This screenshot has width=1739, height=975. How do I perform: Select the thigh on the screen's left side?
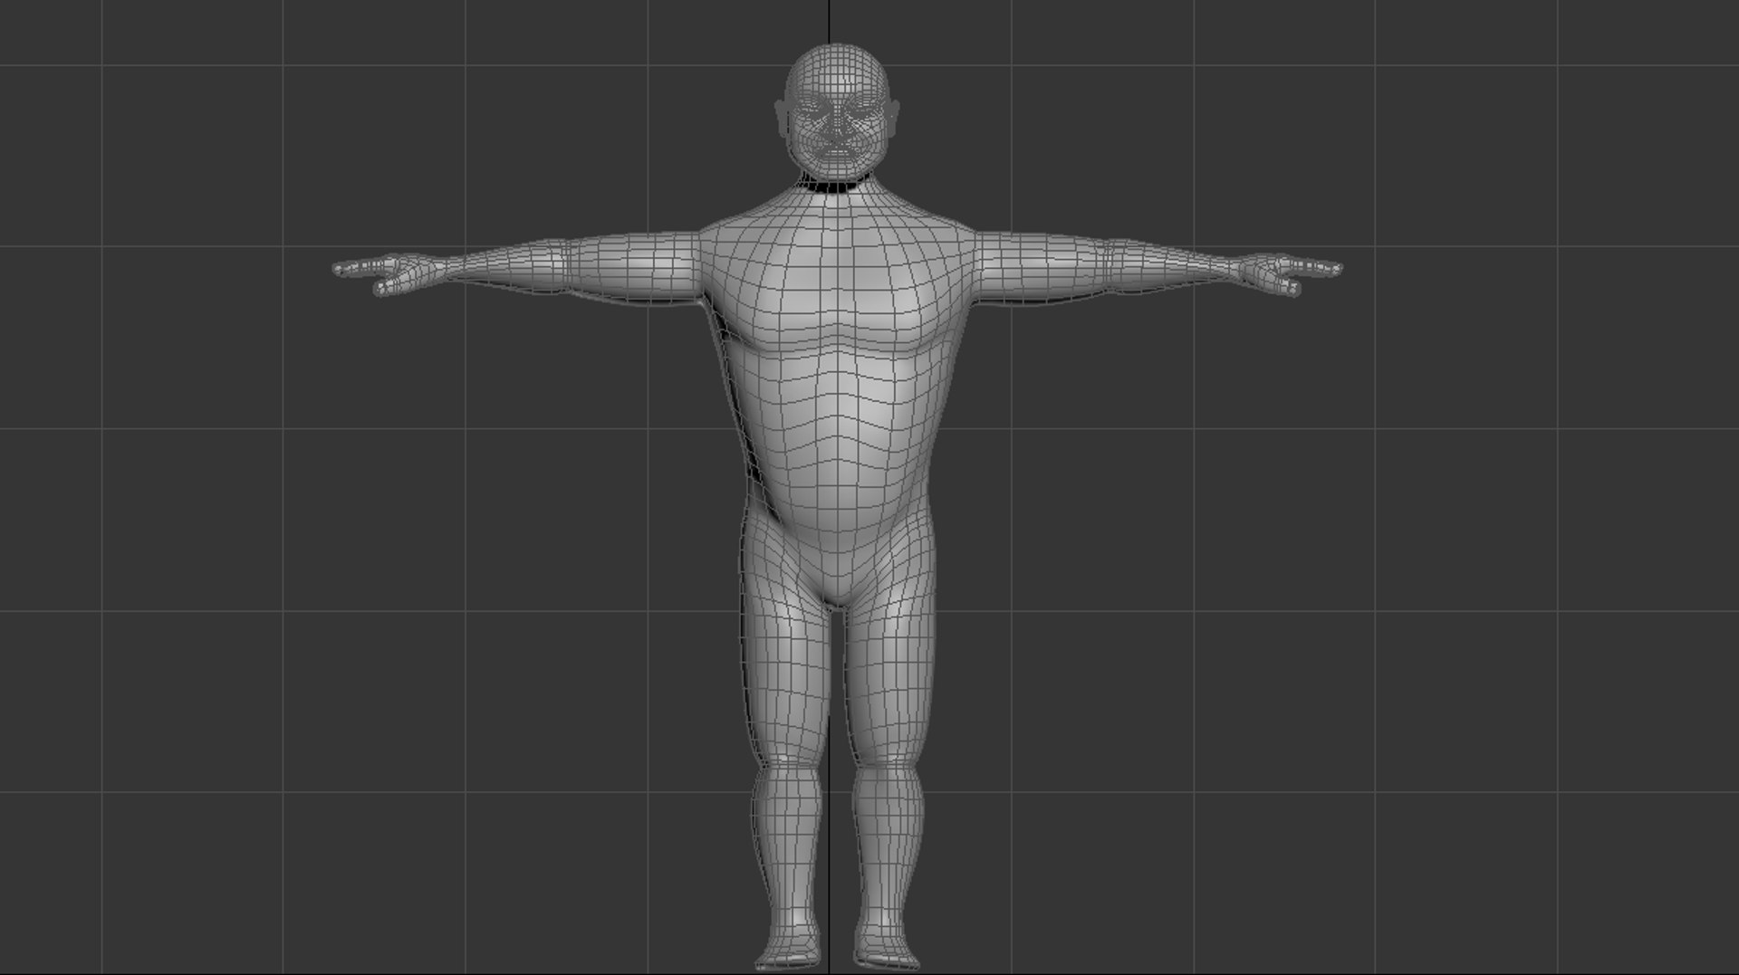pyautogui.click(x=786, y=665)
